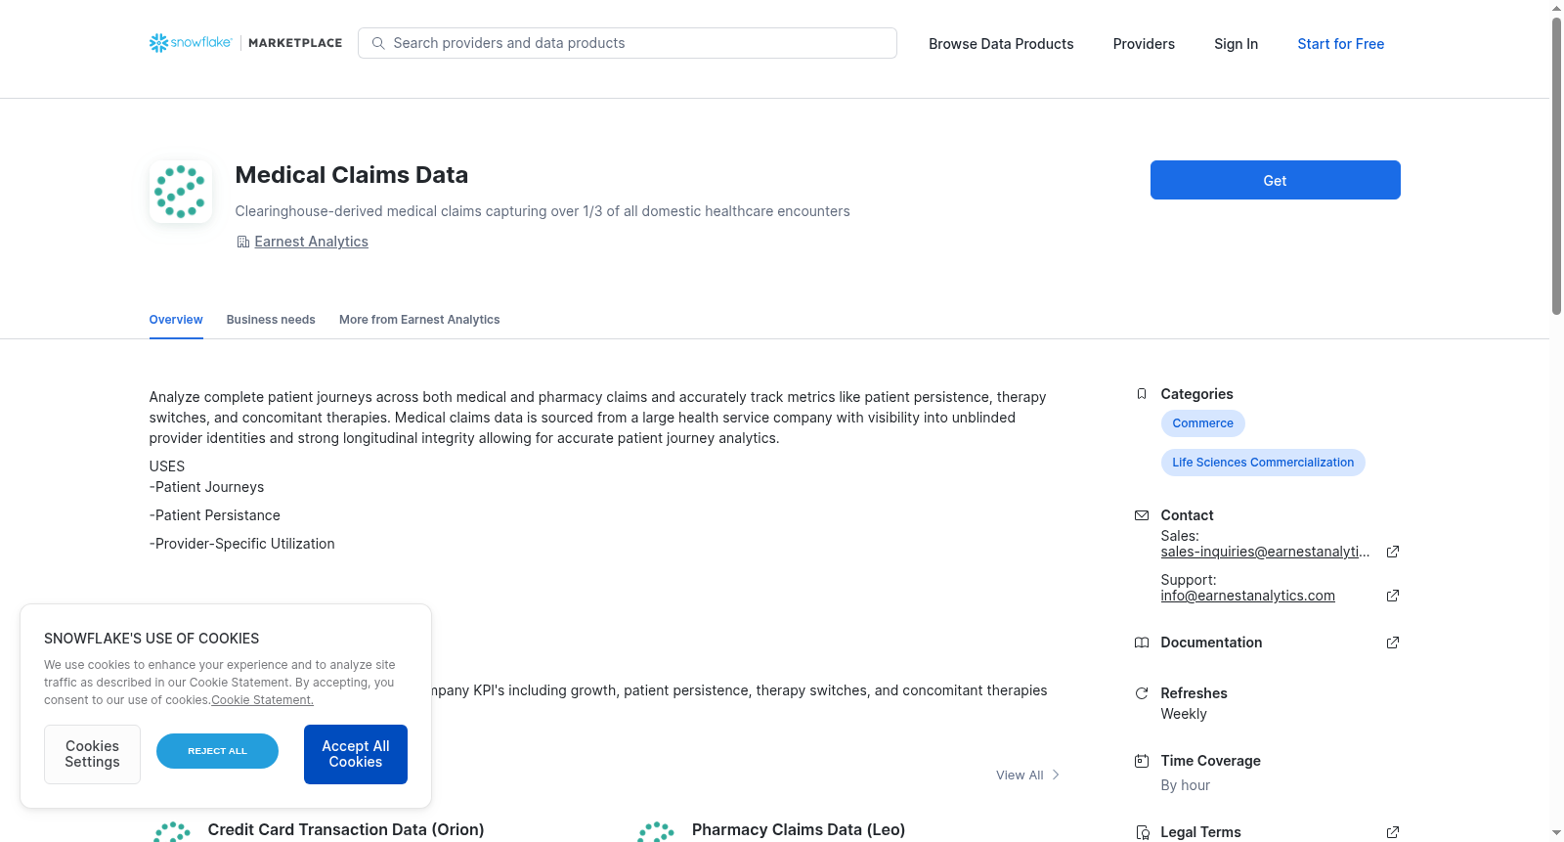
Task: Accept All Cookies in the banner
Action: (x=356, y=754)
